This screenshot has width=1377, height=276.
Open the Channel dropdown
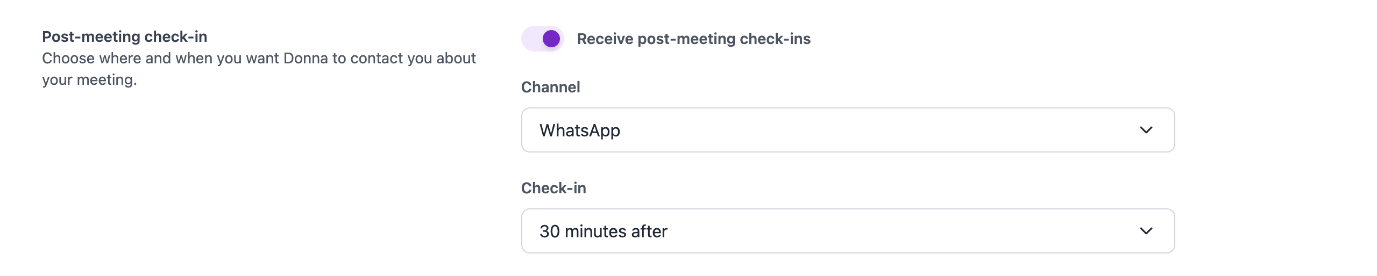tap(847, 130)
